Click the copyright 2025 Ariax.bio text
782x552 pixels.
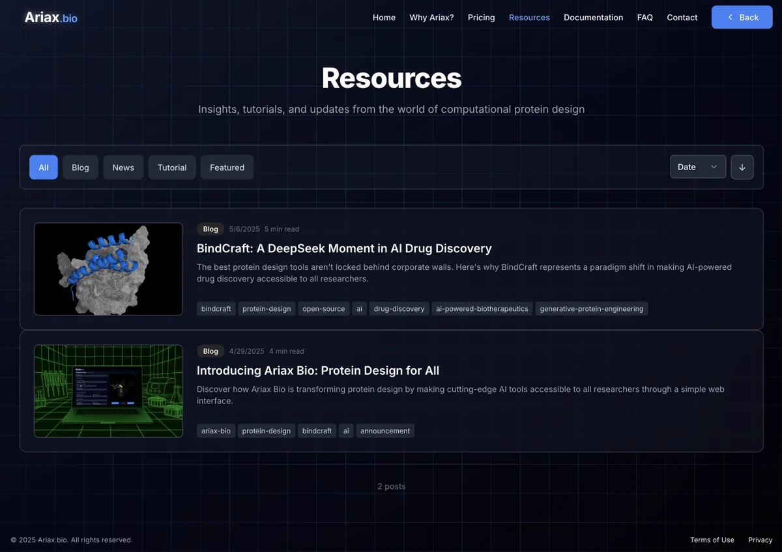[72, 540]
